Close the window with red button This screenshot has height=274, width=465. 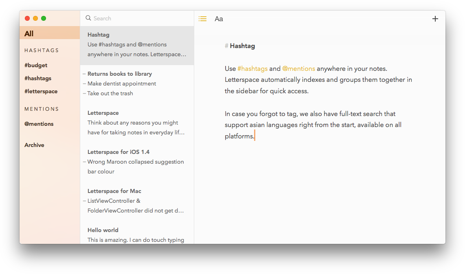[27, 18]
